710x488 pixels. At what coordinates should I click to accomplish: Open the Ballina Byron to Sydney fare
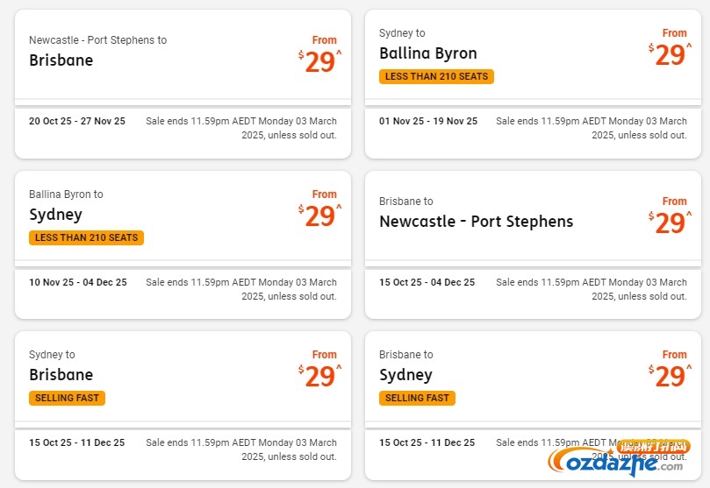click(x=183, y=245)
